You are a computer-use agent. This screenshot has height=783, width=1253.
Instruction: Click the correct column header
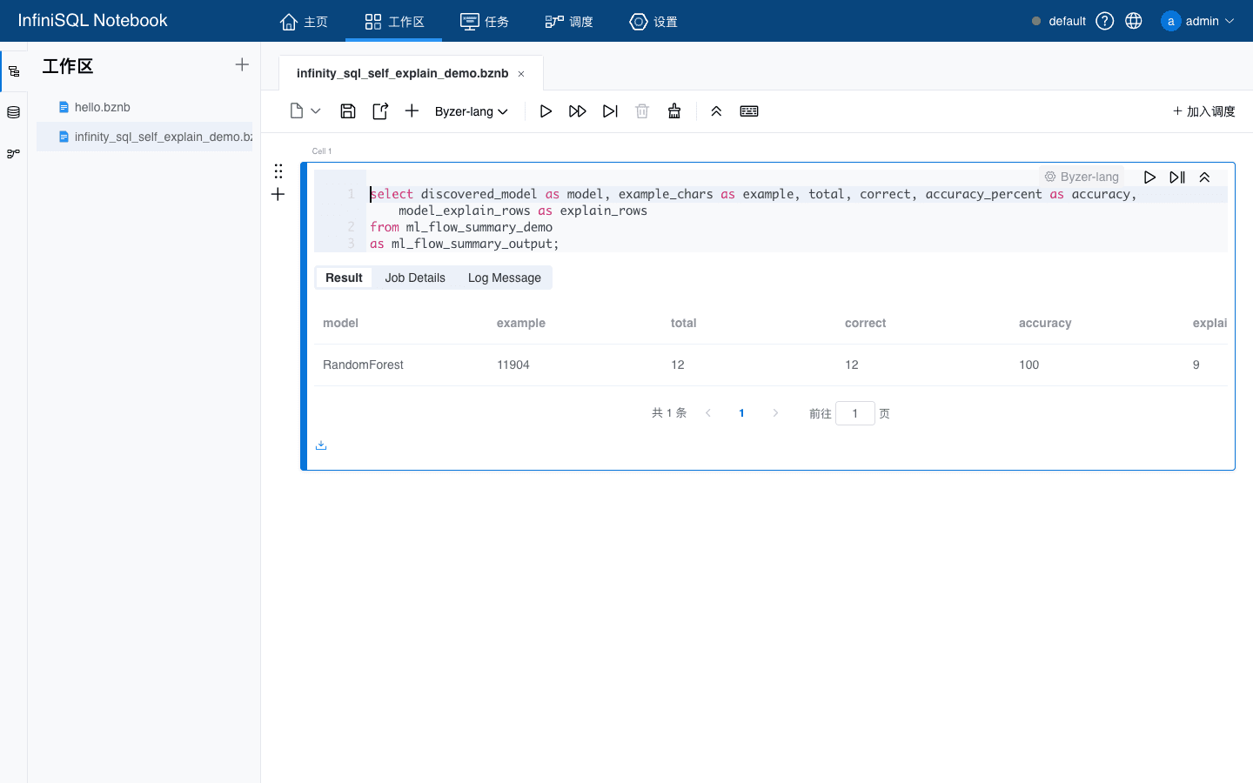coord(866,323)
